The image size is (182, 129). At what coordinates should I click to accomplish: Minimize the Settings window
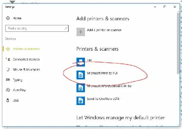click(155, 7)
